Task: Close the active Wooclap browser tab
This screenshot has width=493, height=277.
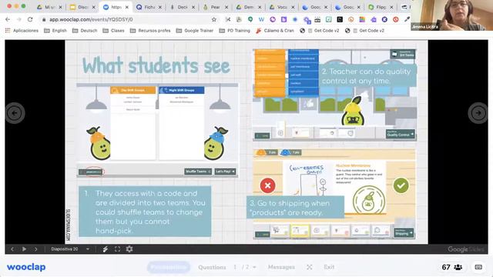Action: click(x=126, y=7)
